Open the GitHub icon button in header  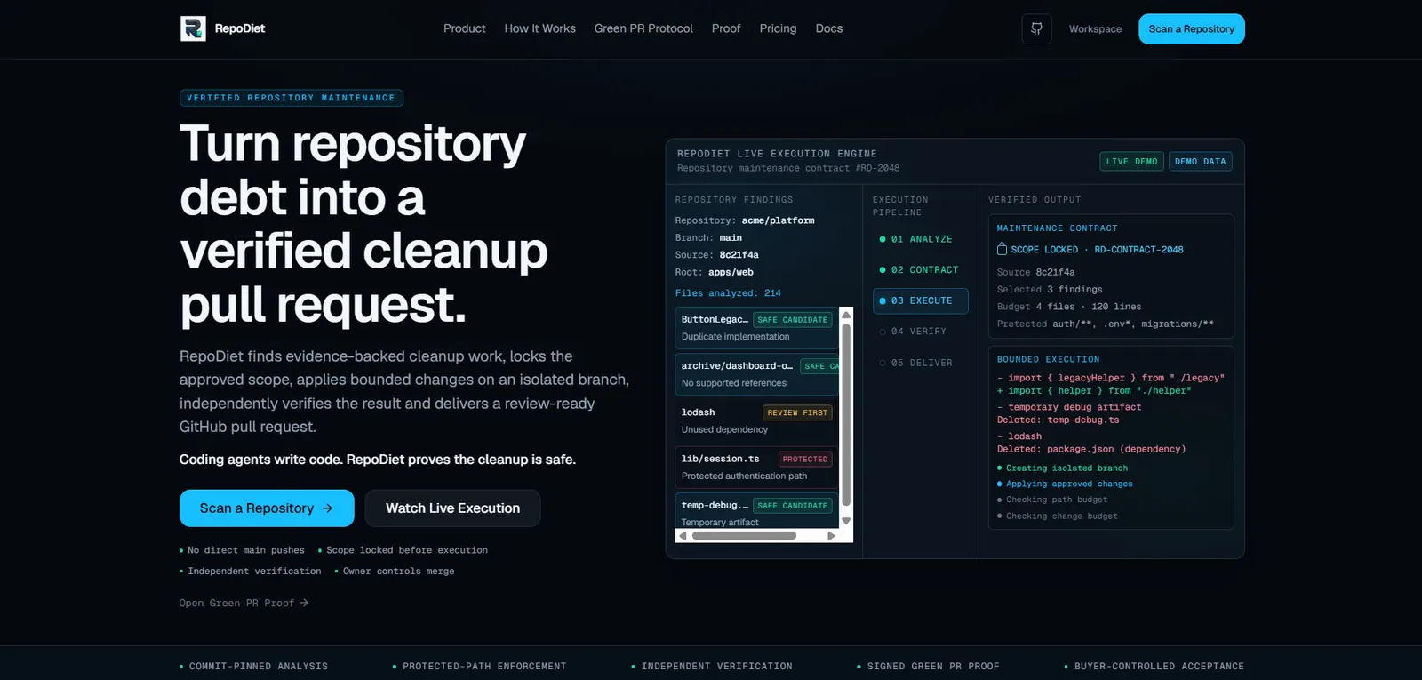pyautogui.click(x=1036, y=28)
